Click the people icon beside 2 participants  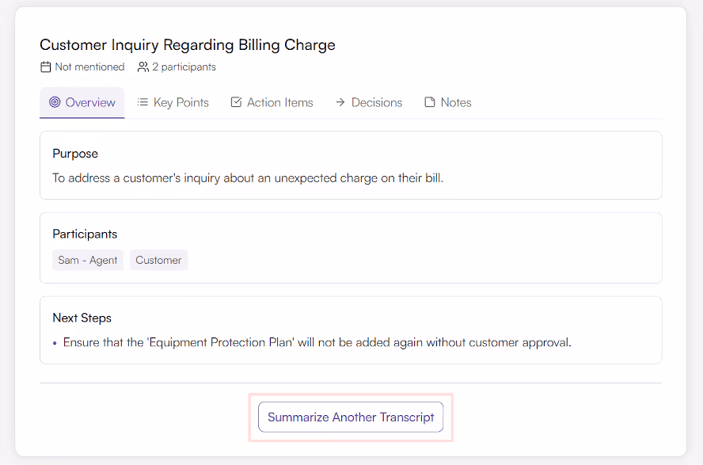pos(143,67)
